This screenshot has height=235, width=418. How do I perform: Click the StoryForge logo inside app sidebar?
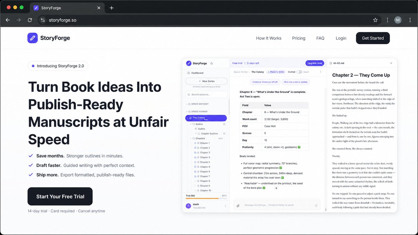(x=188, y=63)
